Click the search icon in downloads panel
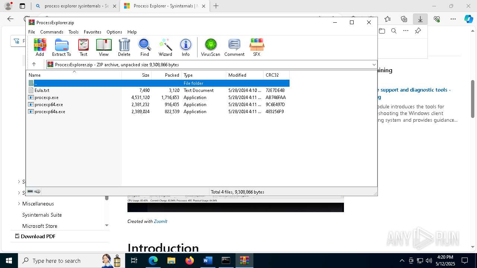This screenshot has height=268, width=477. 394,31
